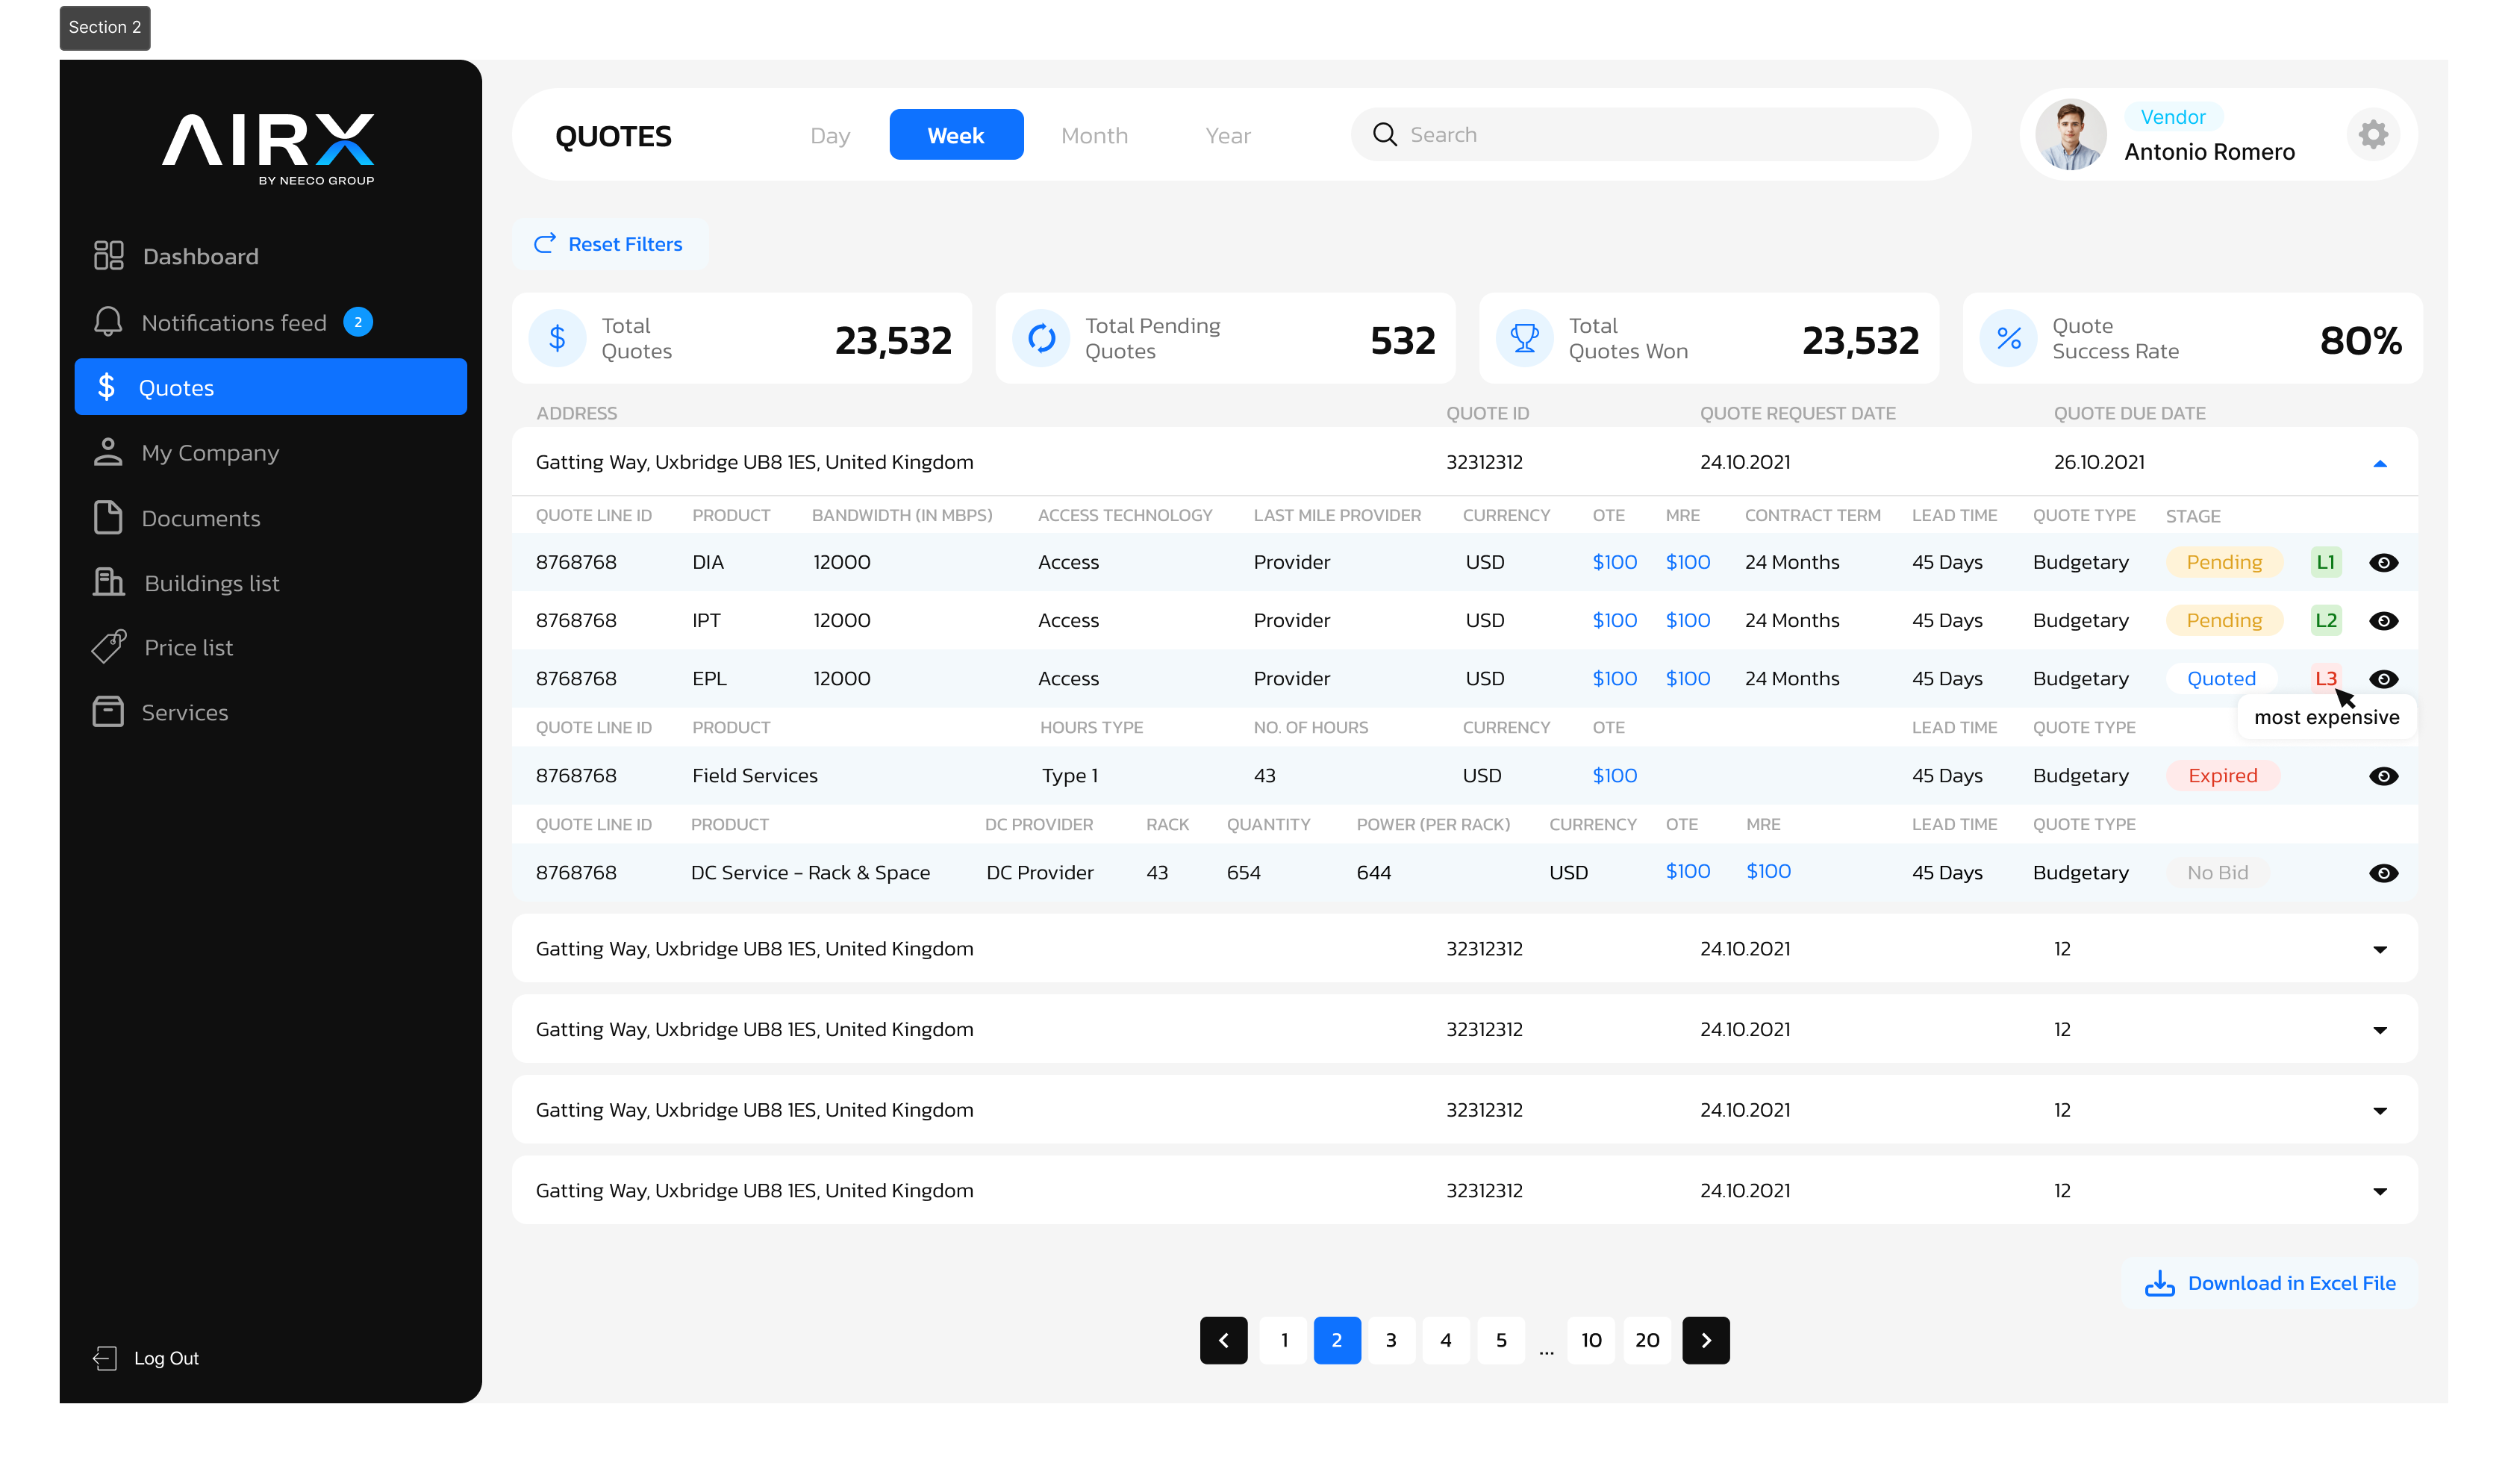Click the Quote Success Rate percent icon
Viewport: 2508px width, 1463px height.
tap(2009, 338)
